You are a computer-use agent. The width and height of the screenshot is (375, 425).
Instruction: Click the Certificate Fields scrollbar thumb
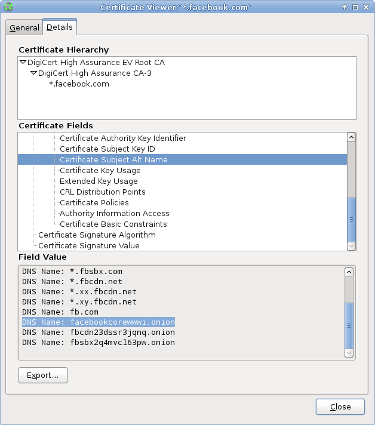351,220
